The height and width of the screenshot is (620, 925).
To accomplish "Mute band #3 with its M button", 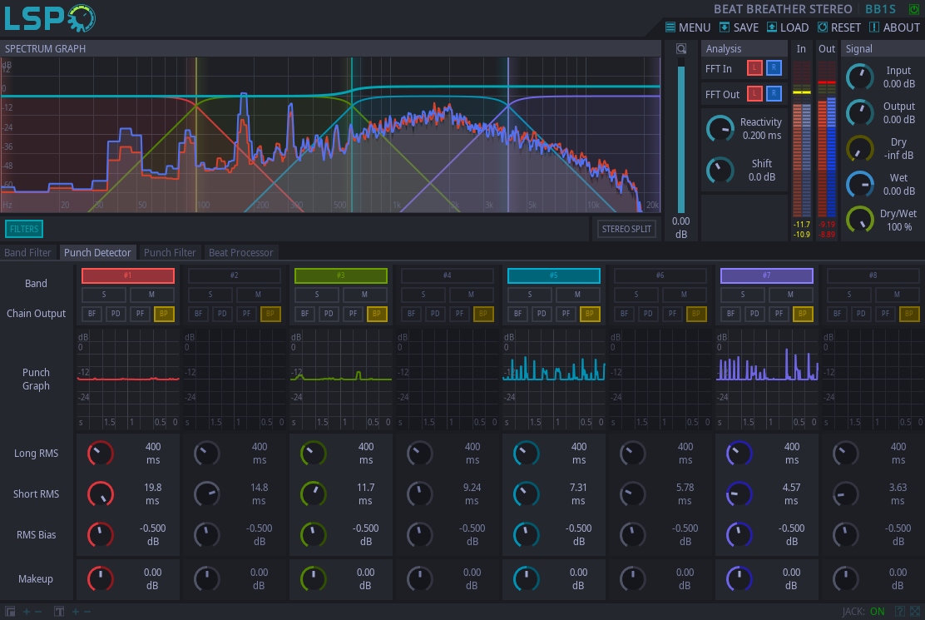I will pyautogui.click(x=364, y=295).
